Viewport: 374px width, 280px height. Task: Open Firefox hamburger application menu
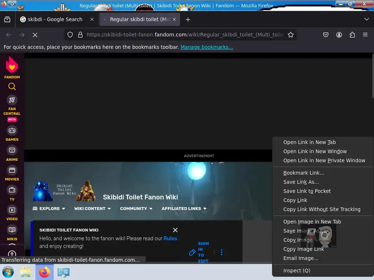[x=365, y=35]
